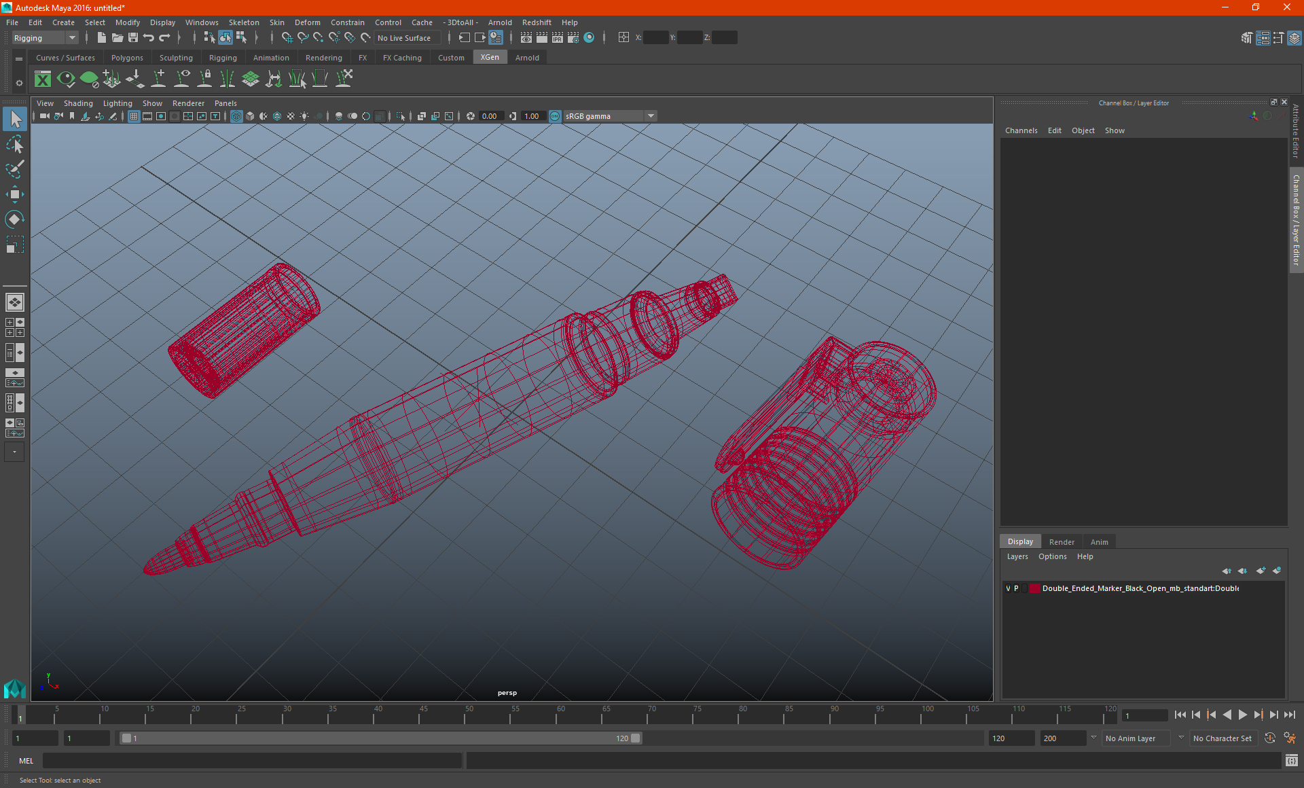Expand the sRGB gamma color profile
The image size is (1304, 788).
pyautogui.click(x=652, y=115)
